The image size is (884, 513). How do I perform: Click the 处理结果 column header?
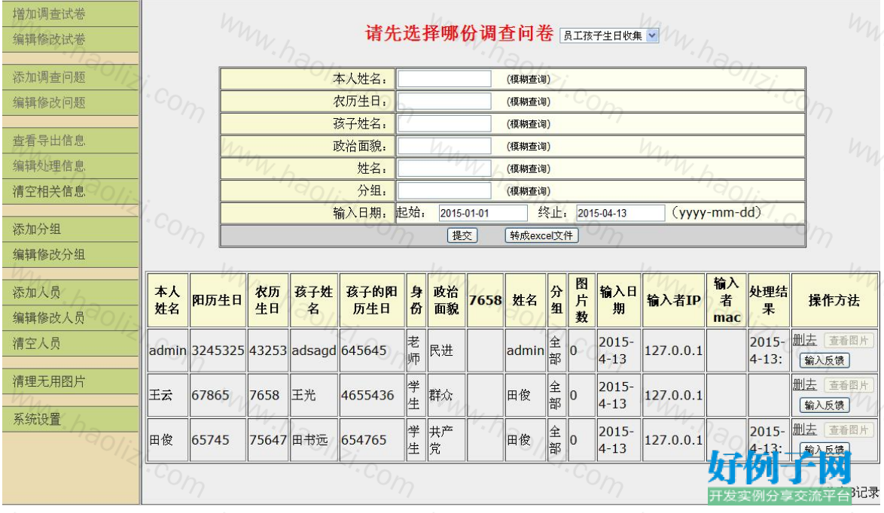click(769, 300)
